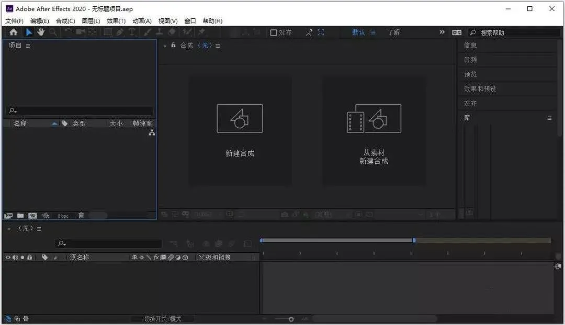Open the 项目 panel menu
Image resolution: width=565 pixels, height=325 pixels.
pyautogui.click(x=28, y=46)
